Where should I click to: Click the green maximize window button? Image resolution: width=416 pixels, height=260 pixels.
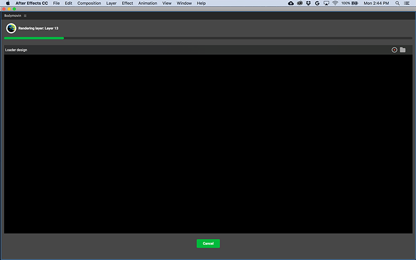coord(14,9)
